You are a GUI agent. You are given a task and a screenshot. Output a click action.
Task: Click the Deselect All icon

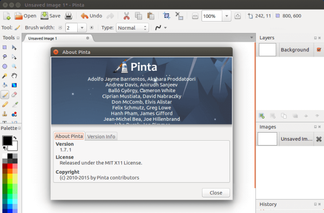pyautogui.click(x=179, y=16)
